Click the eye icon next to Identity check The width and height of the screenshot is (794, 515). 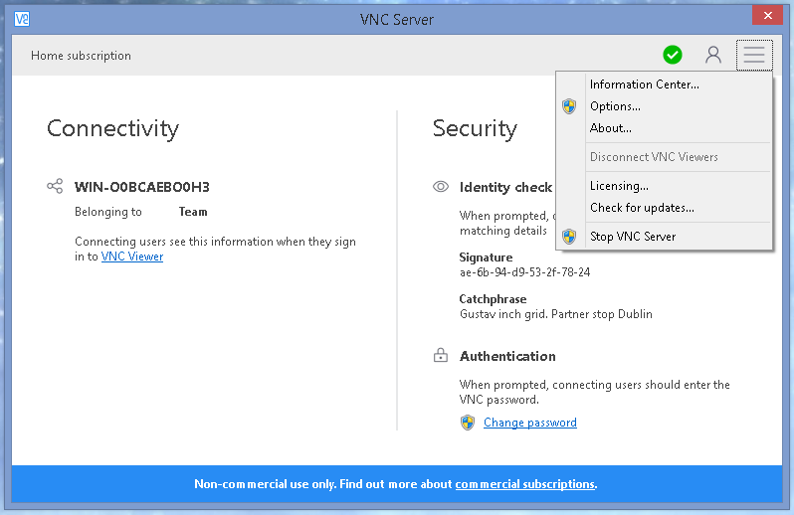coord(441,186)
